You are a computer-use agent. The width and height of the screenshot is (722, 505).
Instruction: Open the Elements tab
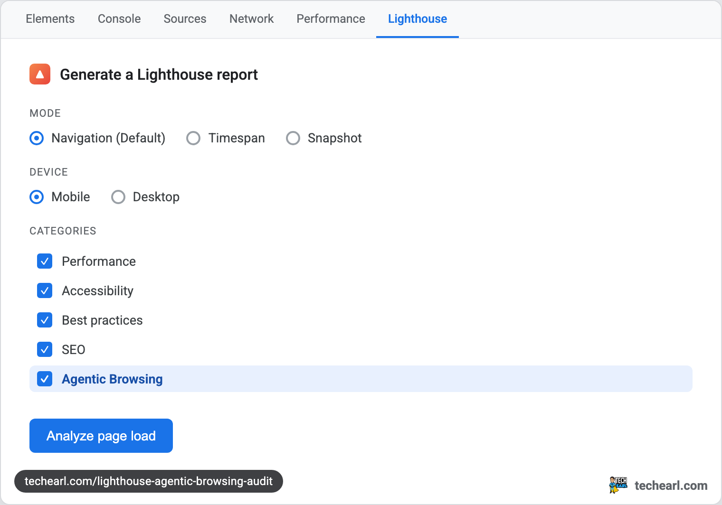[50, 19]
